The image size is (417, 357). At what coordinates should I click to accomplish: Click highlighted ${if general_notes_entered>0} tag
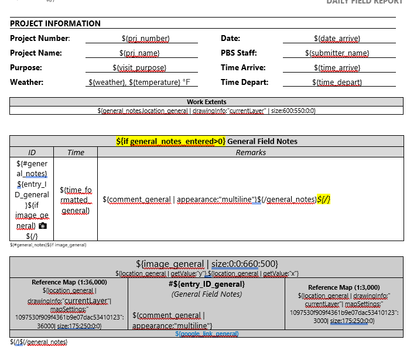pos(170,141)
